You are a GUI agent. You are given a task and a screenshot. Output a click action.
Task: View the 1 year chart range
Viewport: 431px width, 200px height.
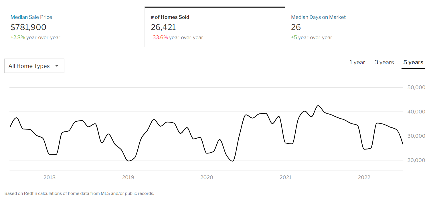pos(357,62)
